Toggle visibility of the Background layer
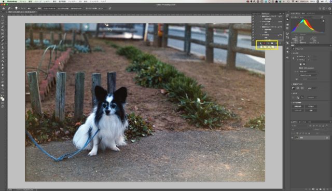Image resolution: width=332 pixels, height=191 pixels. [292, 138]
